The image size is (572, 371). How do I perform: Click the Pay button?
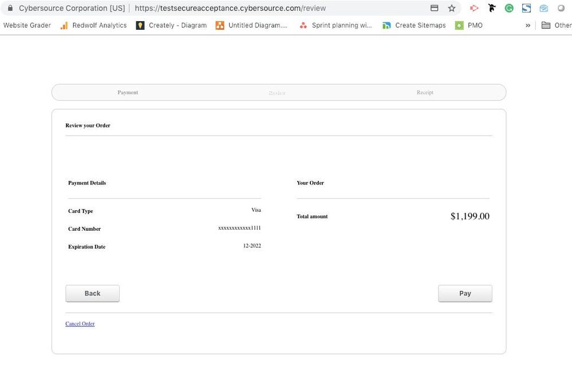coord(465,293)
